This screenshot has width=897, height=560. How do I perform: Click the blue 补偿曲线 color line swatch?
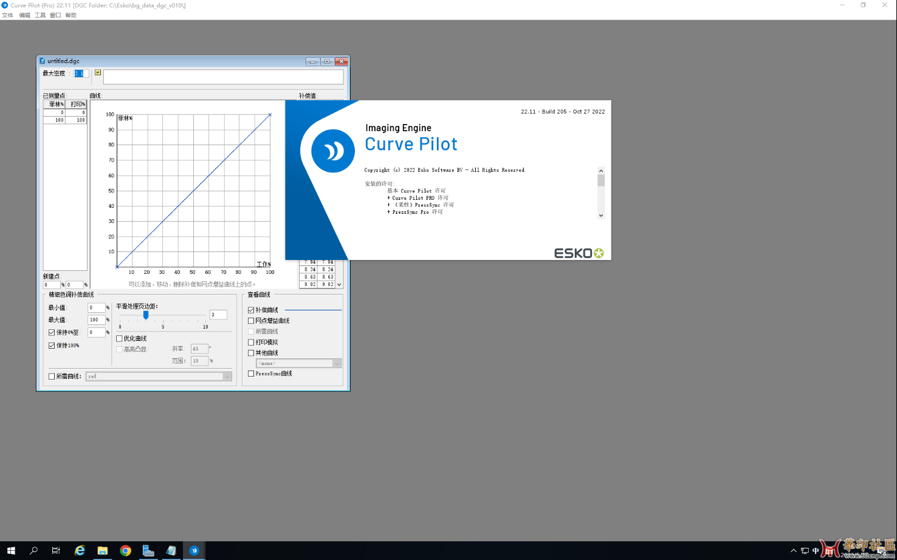pyautogui.click(x=313, y=310)
